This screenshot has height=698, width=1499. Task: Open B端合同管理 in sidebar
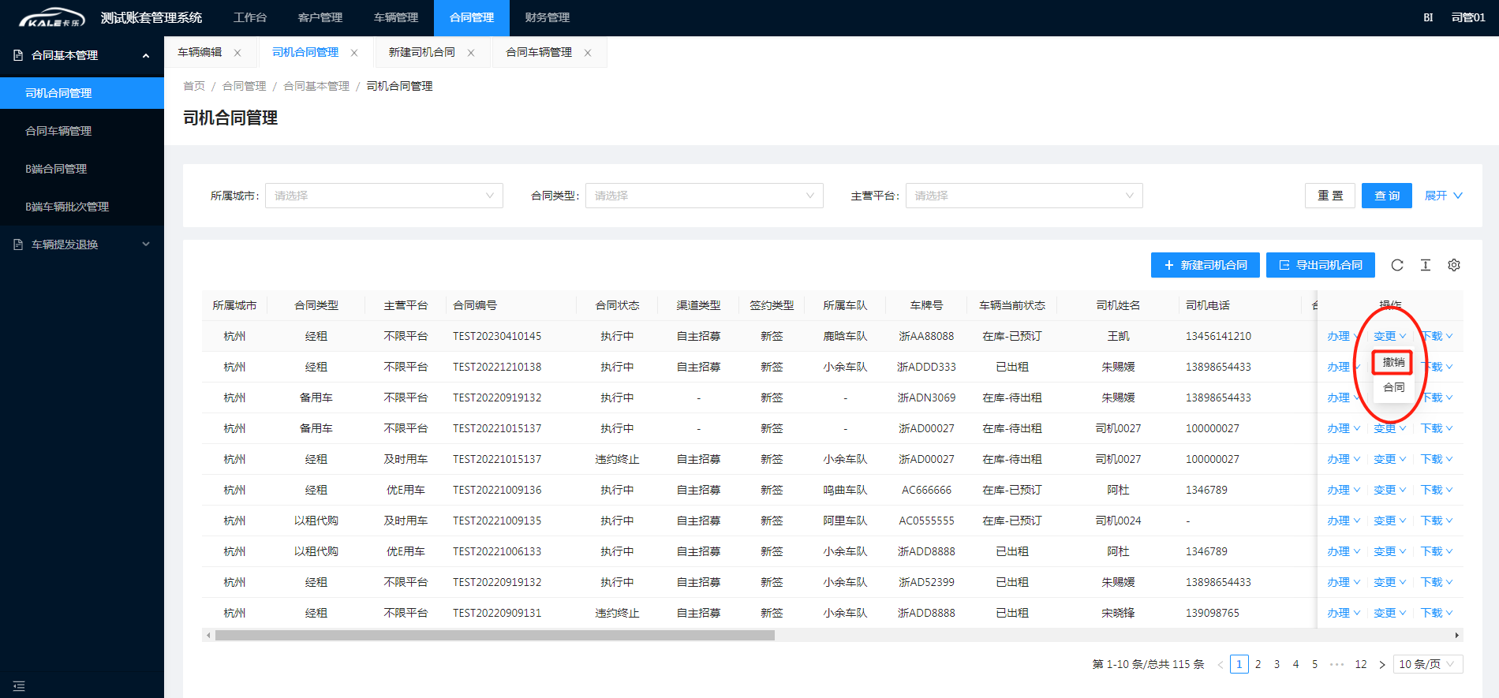(x=82, y=169)
